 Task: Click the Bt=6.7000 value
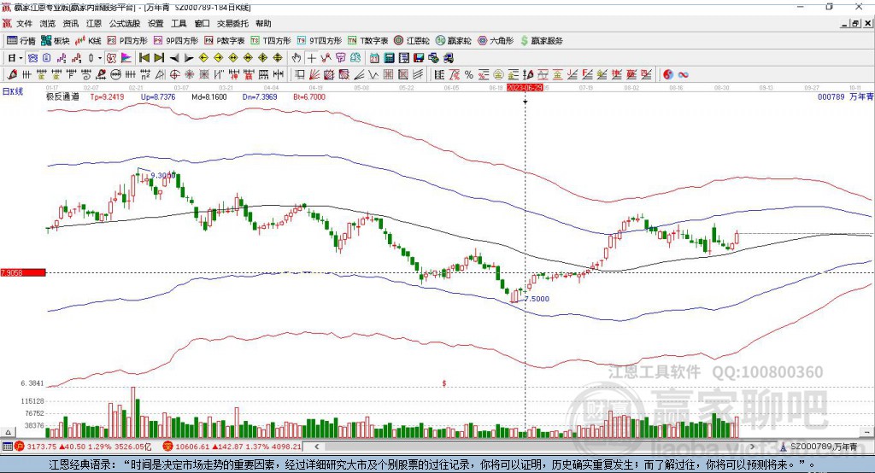coord(309,96)
